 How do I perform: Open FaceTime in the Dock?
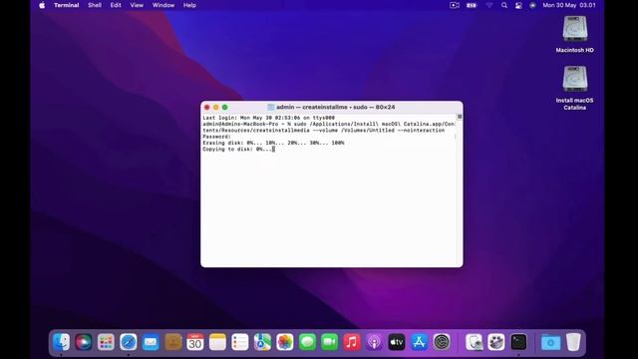(330, 342)
